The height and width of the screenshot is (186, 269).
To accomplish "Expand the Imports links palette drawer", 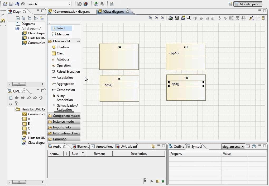I will coord(64,127).
